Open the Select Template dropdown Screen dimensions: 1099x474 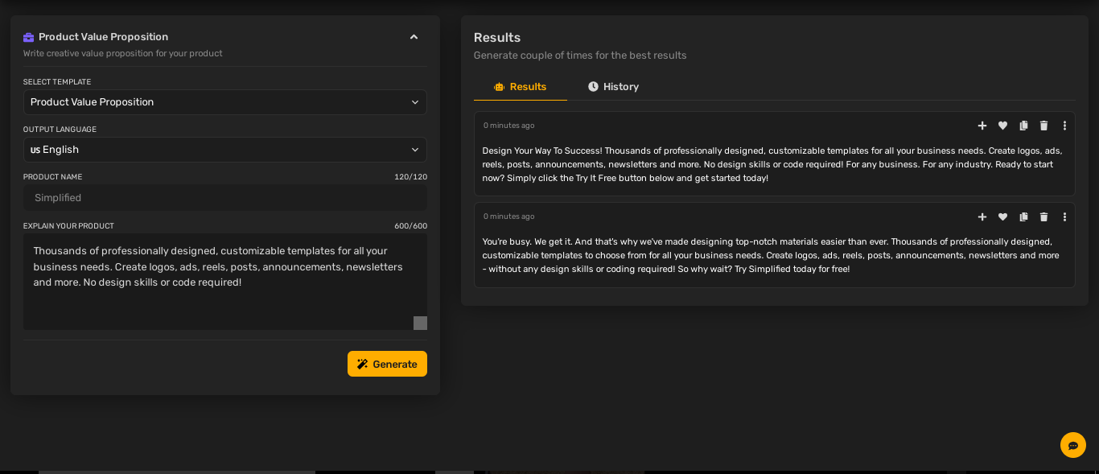[x=225, y=102]
